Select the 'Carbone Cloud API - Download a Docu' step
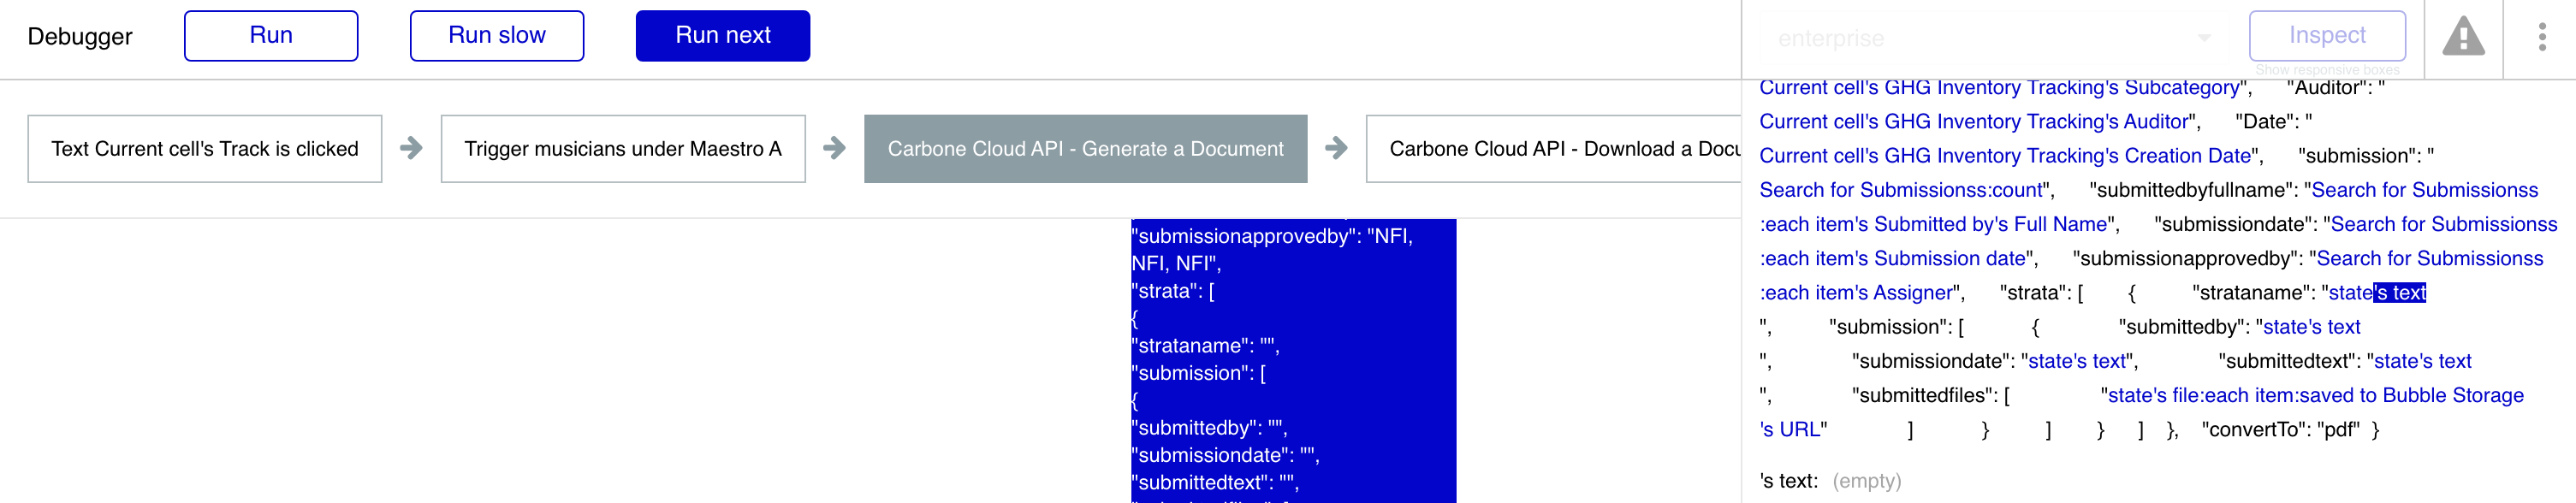2576x503 pixels. click(x=1554, y=149)
